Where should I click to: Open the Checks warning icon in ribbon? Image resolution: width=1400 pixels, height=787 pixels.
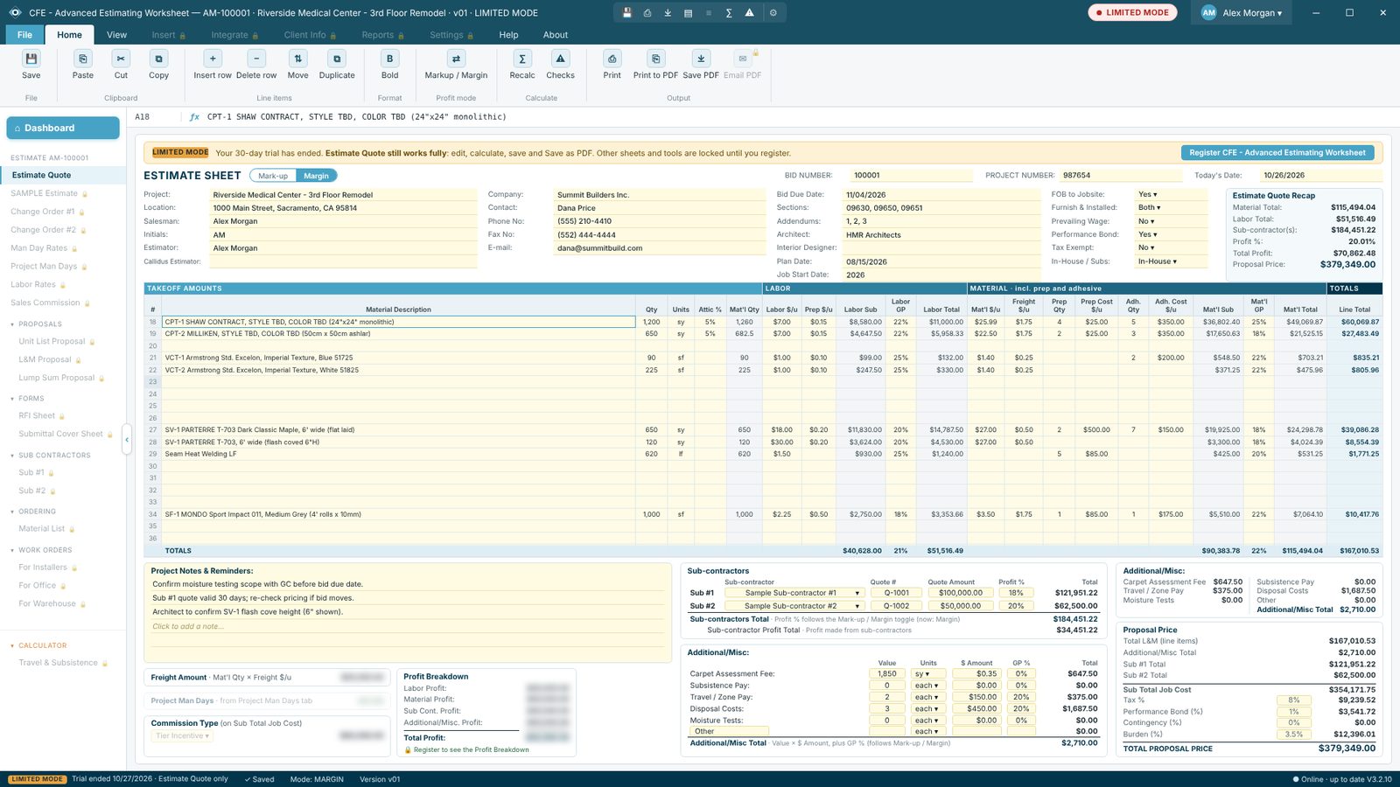tap(561, 59)
